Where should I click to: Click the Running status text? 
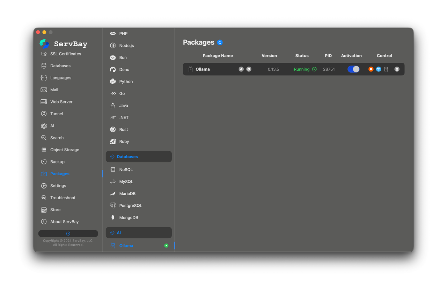coord(302,69)
